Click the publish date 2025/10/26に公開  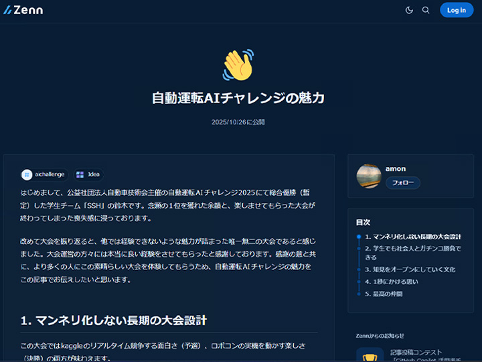pos(238,122)
